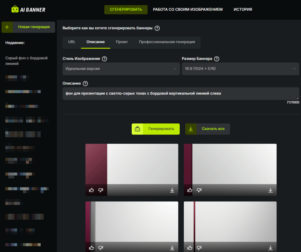301x252 pixels.
Task: Click help icon after generation method heading
Action: pos(157,28)
